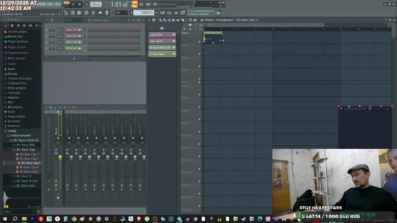Toggle the Track 2 mute LED
The width and height of the screenshot is (397, 223).
[199, 54]
